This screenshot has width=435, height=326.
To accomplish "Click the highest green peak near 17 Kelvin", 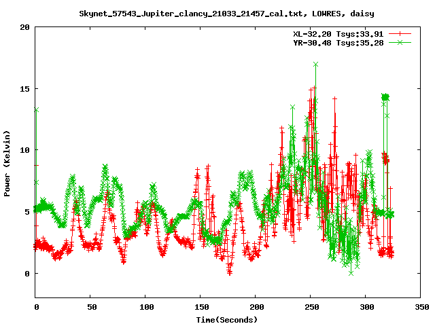I will pos(315,65).
